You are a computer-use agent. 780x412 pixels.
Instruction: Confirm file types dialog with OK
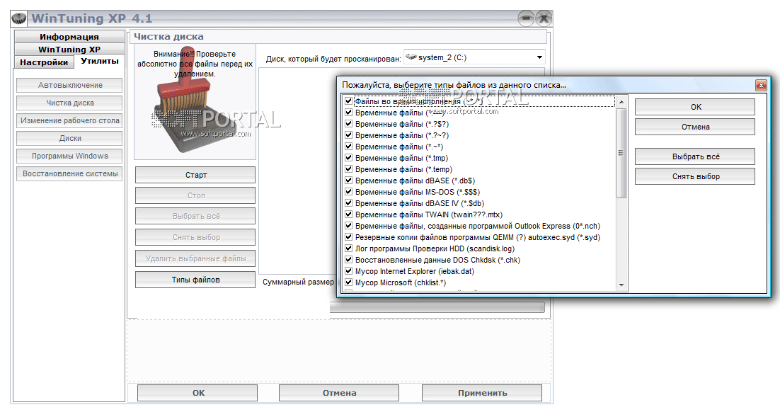tap(695, 107)
